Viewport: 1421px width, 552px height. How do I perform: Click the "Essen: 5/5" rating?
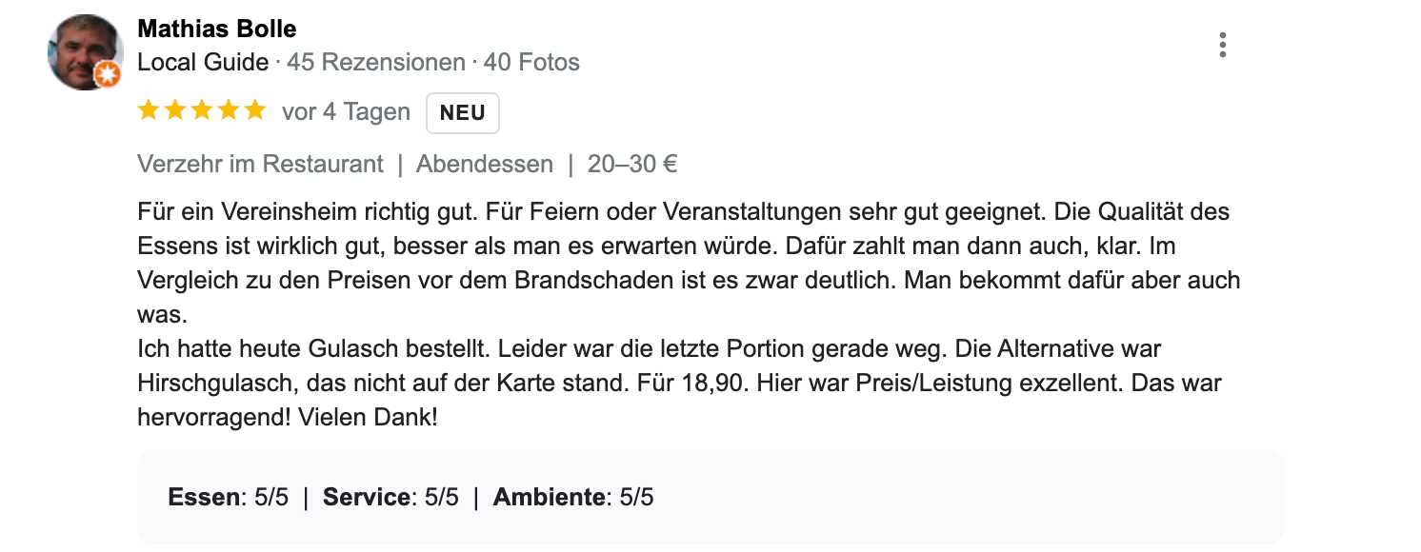(x=228, y=497)
